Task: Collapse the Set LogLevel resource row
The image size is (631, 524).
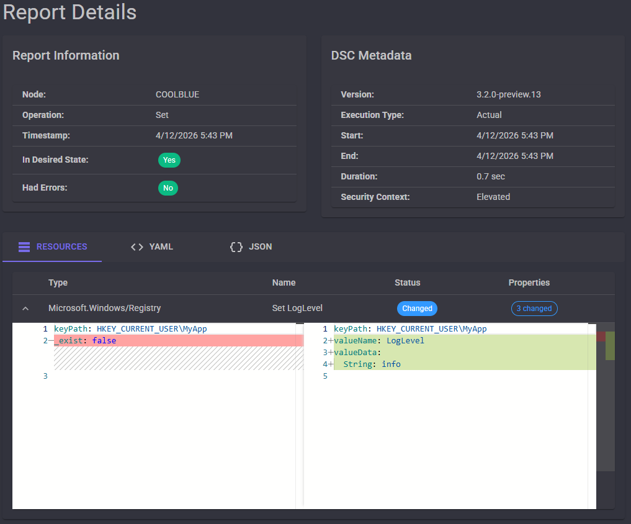Action: point(25,308)
